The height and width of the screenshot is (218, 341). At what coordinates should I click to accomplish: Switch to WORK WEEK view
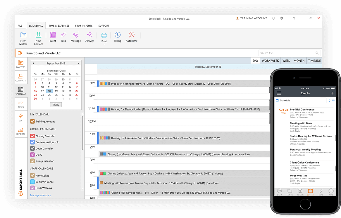tap(270, 61)
